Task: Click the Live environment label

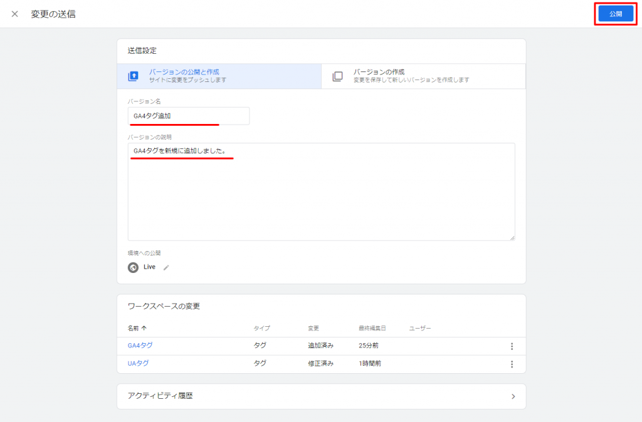Action: [x=149, y=267]
